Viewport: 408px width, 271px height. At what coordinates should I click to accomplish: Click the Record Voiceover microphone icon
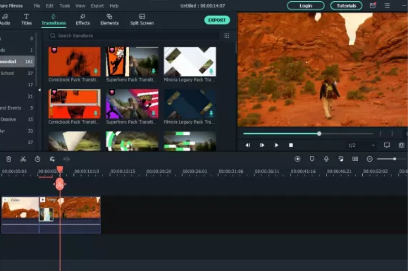click(x=326, y=159)
